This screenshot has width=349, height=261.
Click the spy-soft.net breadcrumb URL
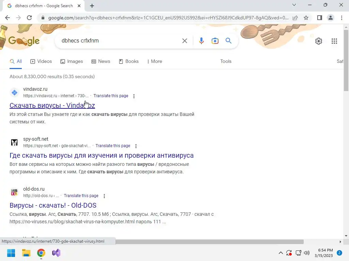click(x=57, y=146)
